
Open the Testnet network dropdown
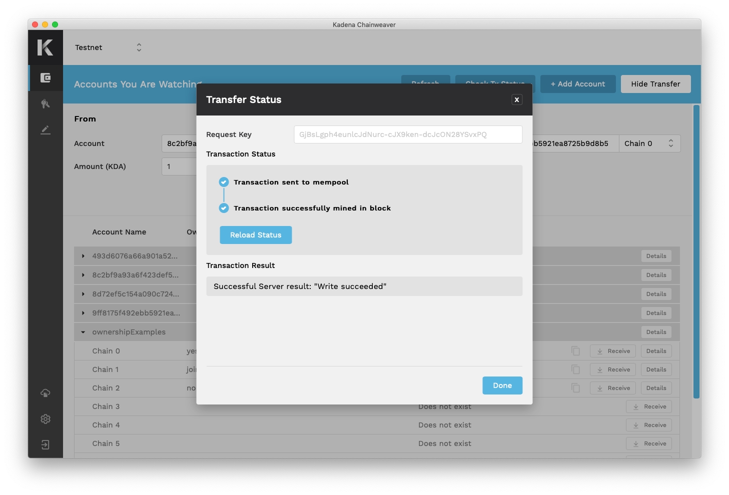[108, 47]
